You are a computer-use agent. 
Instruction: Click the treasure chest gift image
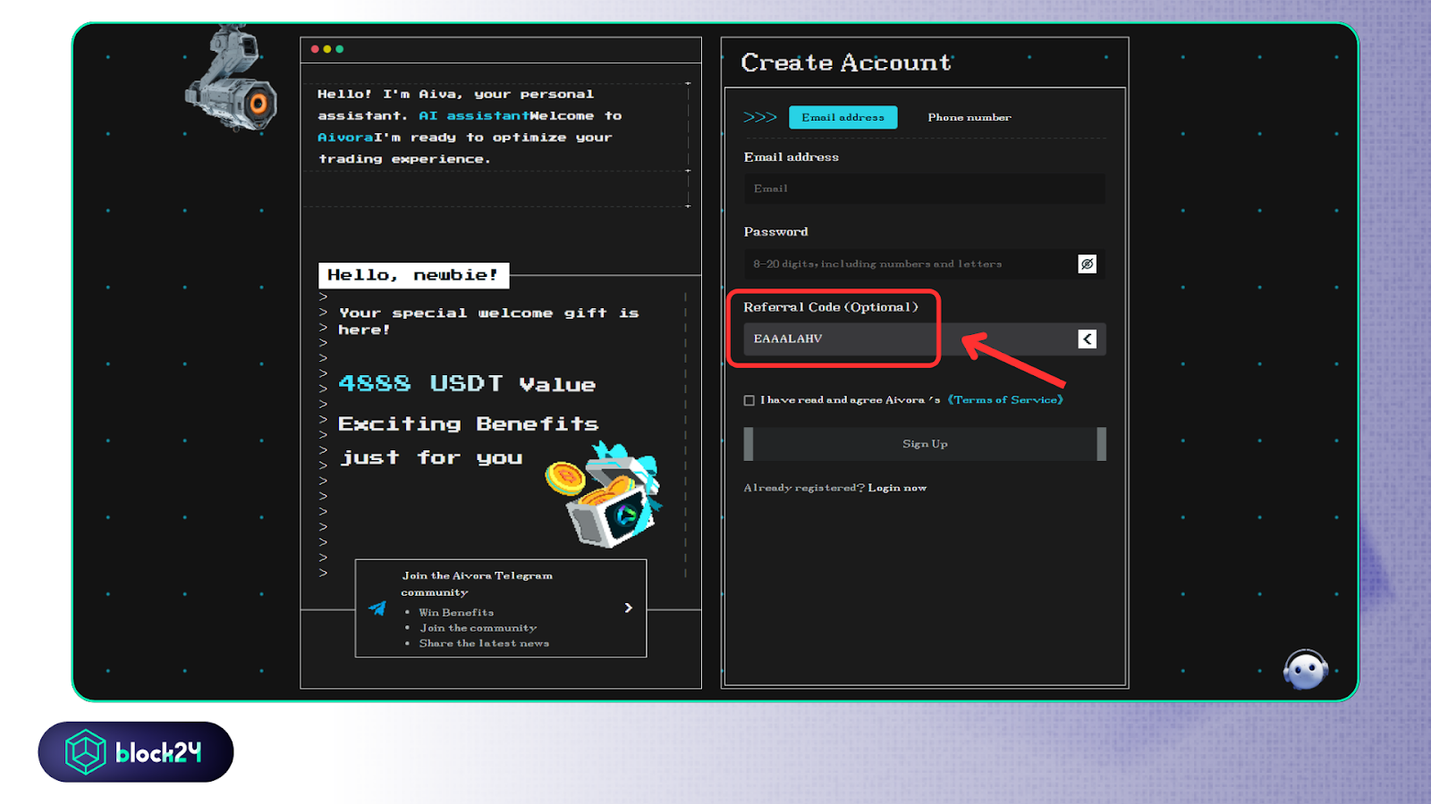pos(605,496)
